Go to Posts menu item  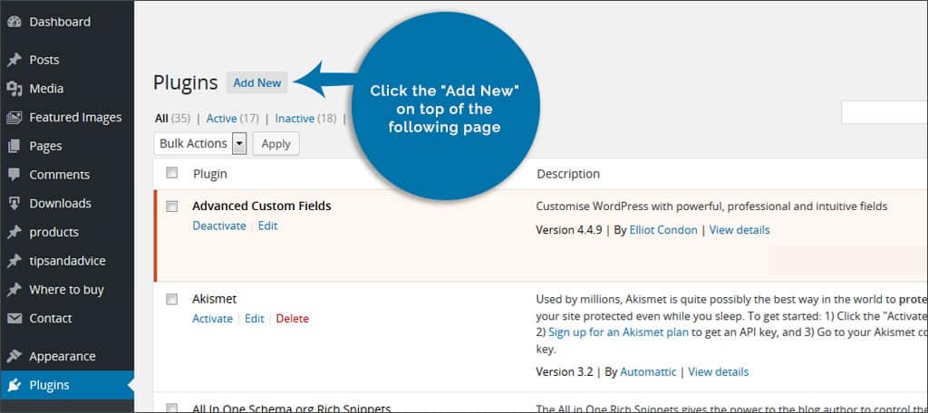click(44, 60)
